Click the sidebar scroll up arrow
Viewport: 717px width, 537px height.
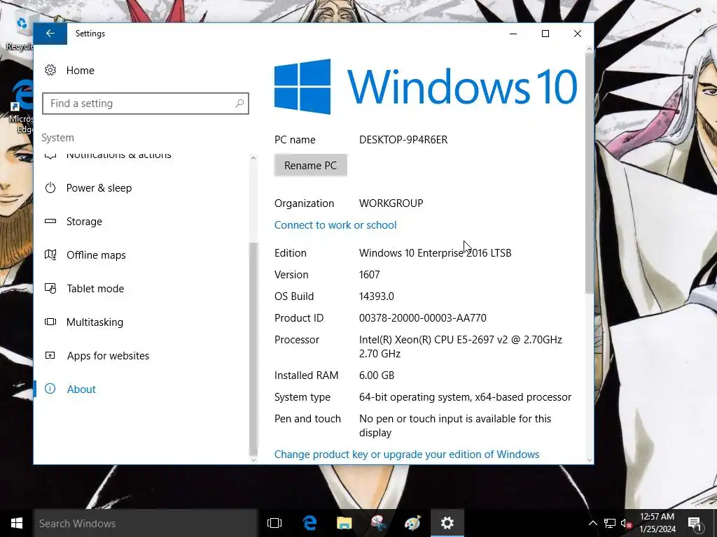pos(253,158)
